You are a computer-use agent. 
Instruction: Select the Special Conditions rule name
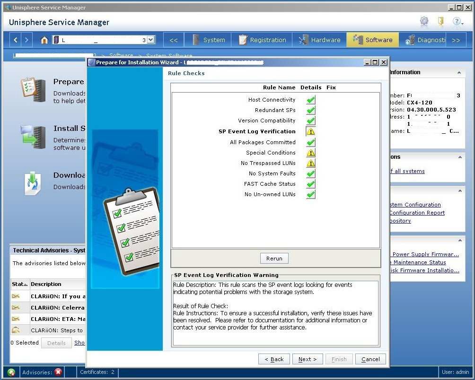coord(271,153)
